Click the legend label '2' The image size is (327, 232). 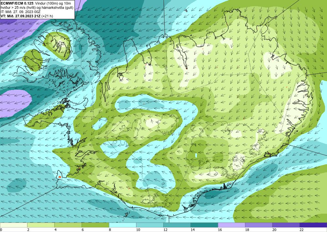pos(28,230)
